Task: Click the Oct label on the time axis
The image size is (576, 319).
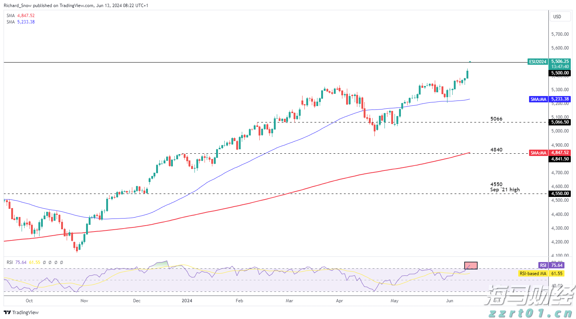Action: point(29,301)
